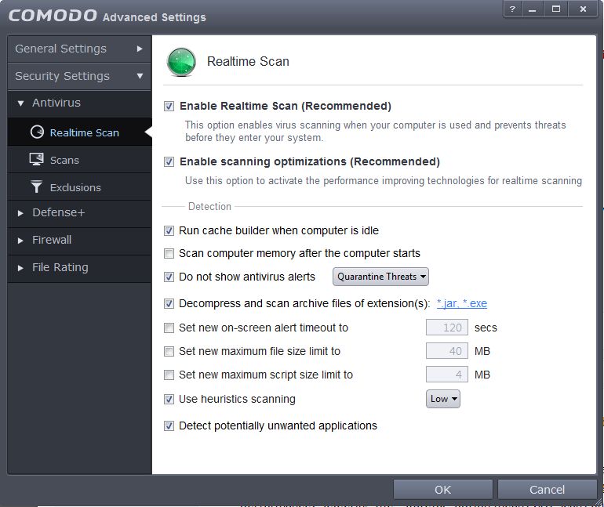604x507 pixels.
Task: Expand the File Rating tree node
Action: [x=21, y=268]
